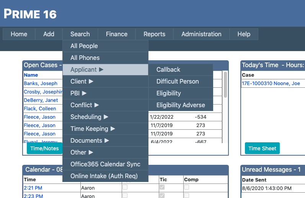Click the Prime 16 logo

pyautogui.click(x=30, y=14)
